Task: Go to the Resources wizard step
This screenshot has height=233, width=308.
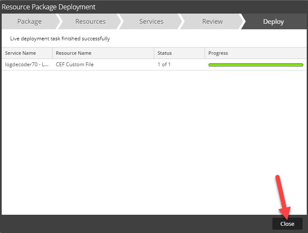Action: coord(90,22)
